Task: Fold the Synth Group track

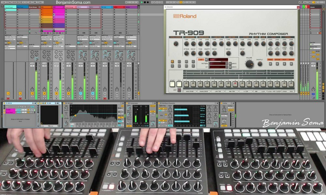Action: [x=76, y=7]
